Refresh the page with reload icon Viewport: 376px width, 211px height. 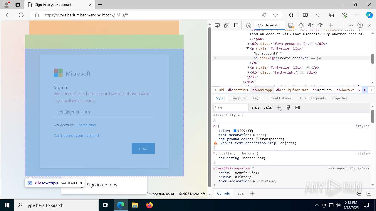(x=21, y=15)
